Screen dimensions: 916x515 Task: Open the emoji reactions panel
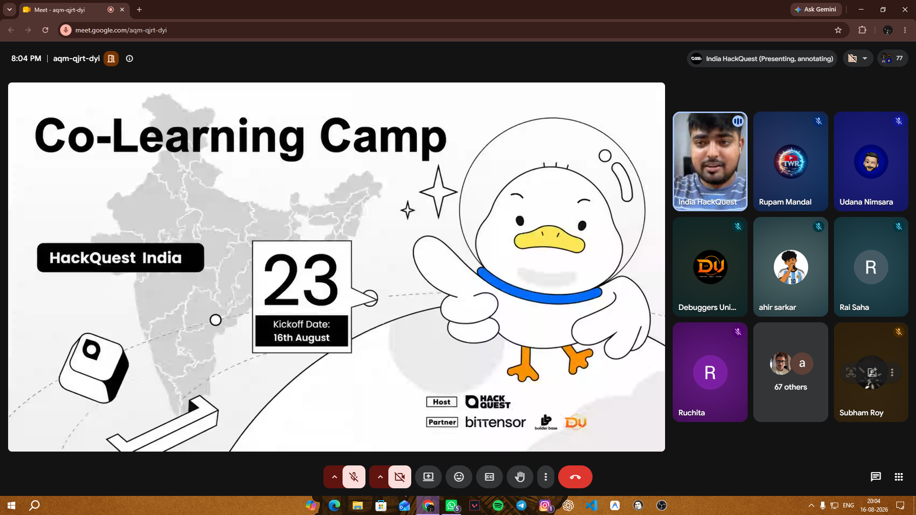pyautogui.click(x=459, y=477)
